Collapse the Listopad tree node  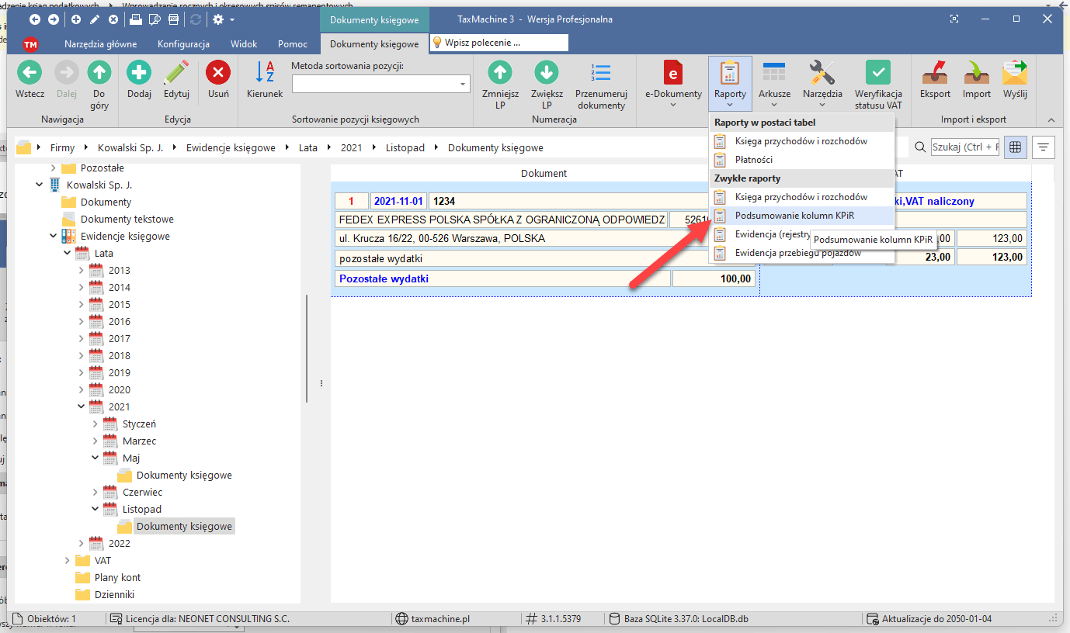(x=96, y=510)
